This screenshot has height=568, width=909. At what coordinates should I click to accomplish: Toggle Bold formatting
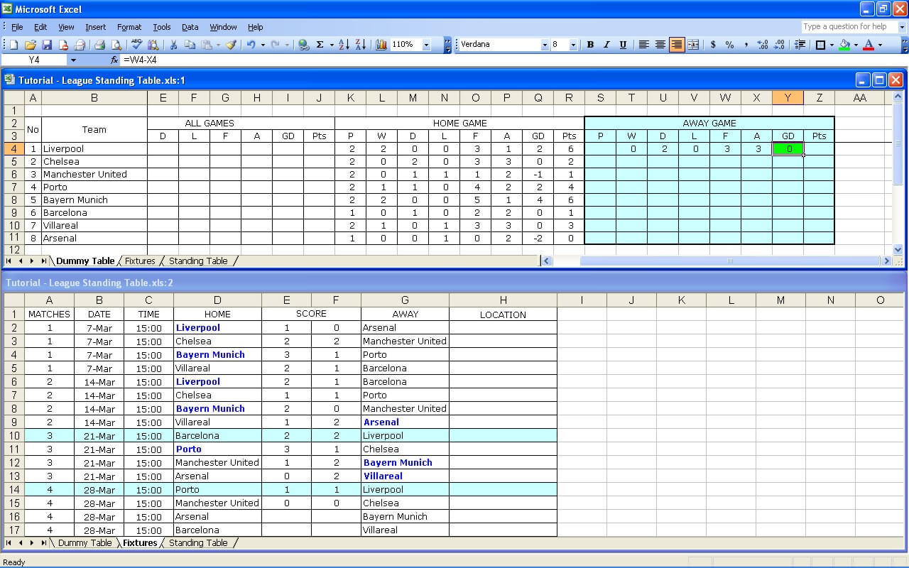point(590,45)
